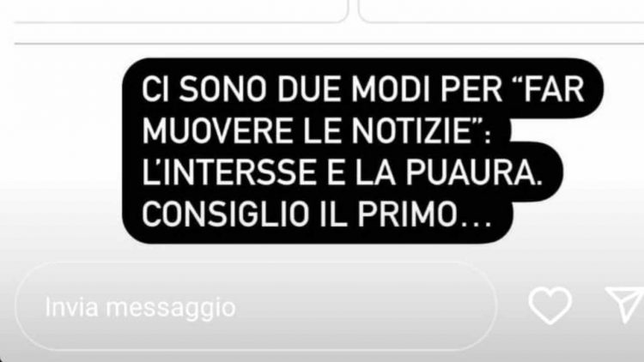Viewport: 644px width, 362px height.
Task: Like the story with the heart icon
Action: click(x=550, y=305)
